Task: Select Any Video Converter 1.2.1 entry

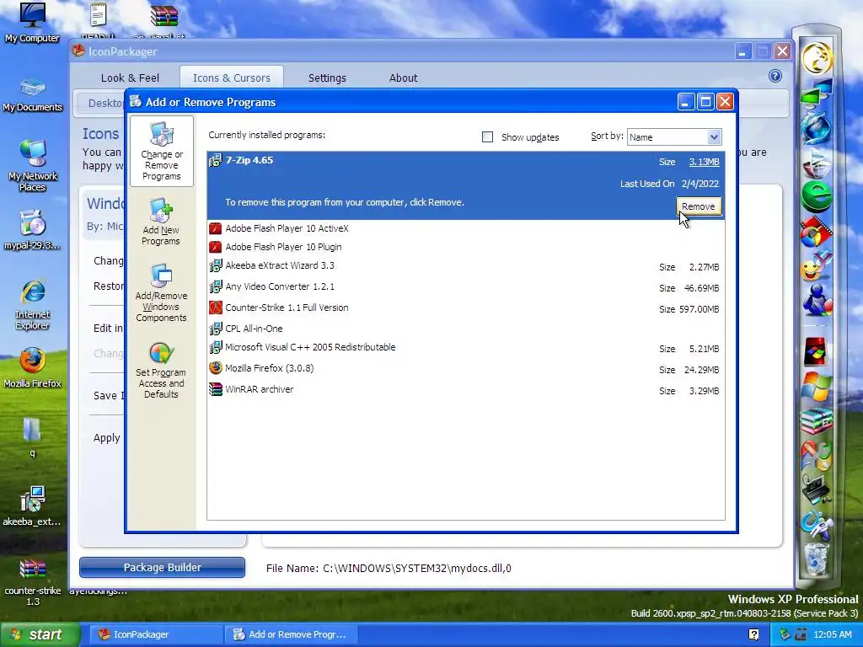Action: (465, 287)
